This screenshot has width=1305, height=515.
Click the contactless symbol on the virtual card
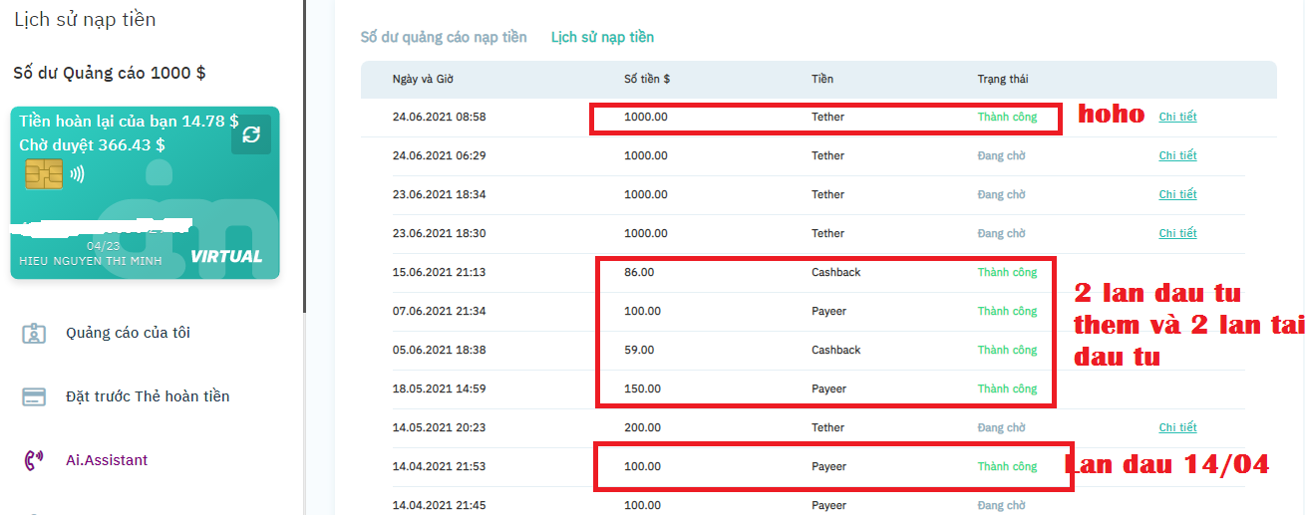77,173
